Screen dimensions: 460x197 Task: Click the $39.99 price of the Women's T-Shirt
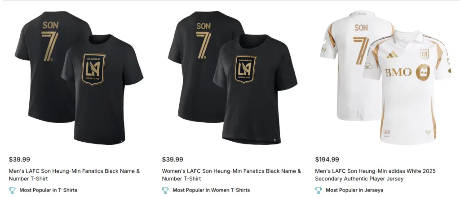coord(172,159)
